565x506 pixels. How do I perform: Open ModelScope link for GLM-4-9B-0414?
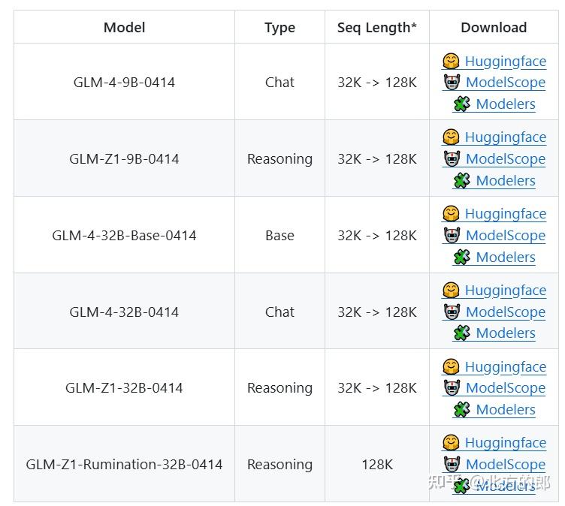[x=505, y=83]
